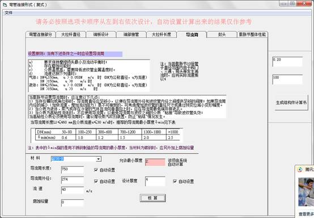Toggle 自动设置 checkbox for 设计厚度
Screen dimensions: 314x218
(175, 181)
